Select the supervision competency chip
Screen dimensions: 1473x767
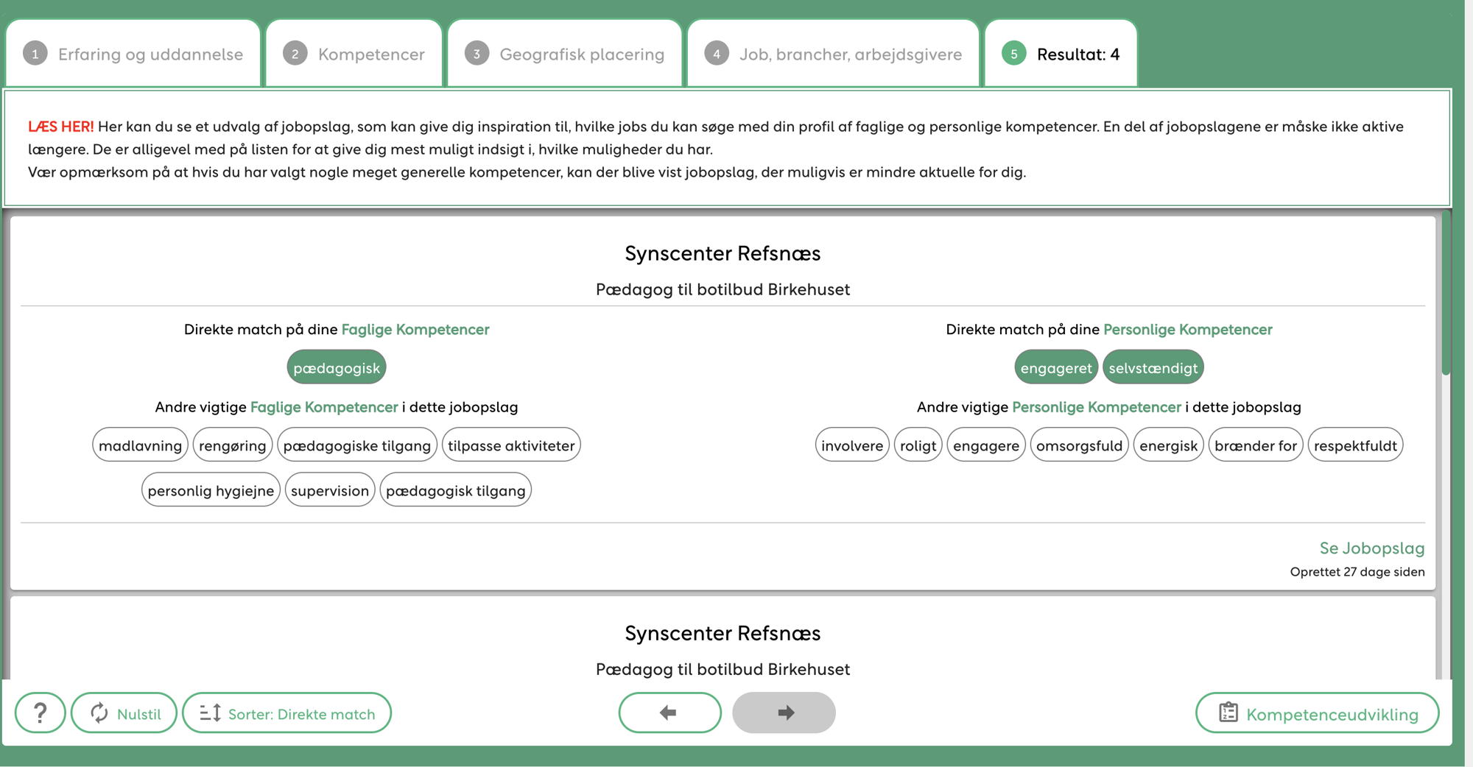(x=330, y=491)
